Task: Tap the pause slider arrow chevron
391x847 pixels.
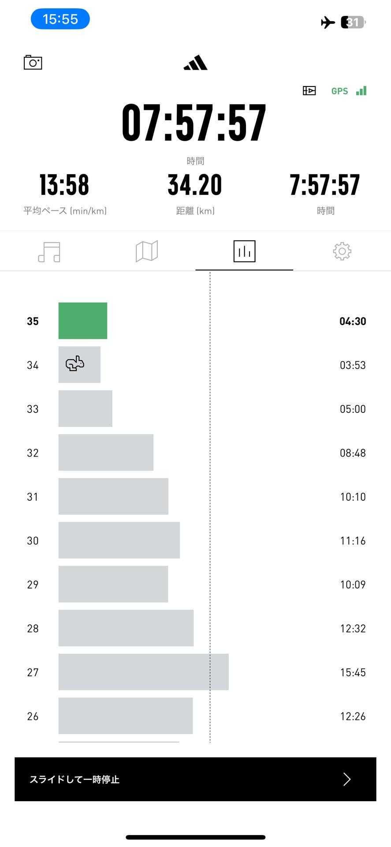Action: click(x=347, y=779)
